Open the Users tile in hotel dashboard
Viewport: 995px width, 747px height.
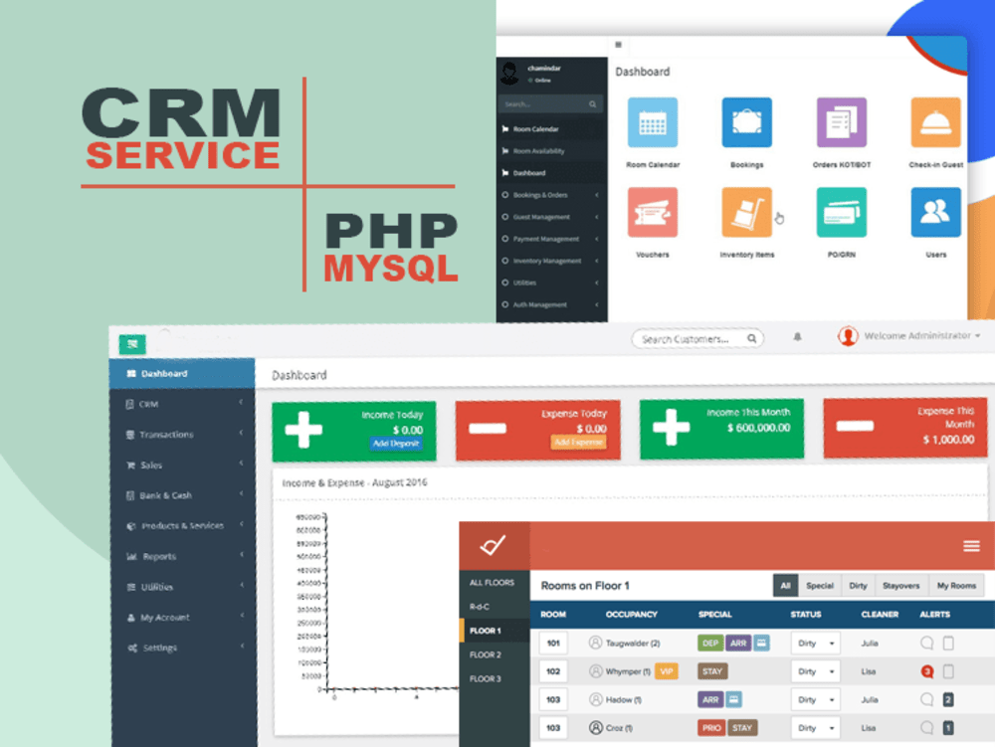coord(935,213)
